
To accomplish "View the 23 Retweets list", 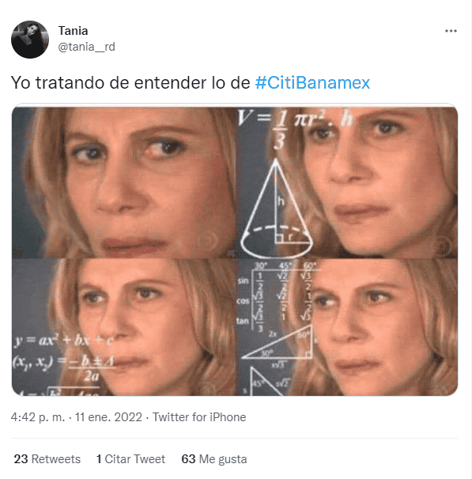I will [47, 459].
